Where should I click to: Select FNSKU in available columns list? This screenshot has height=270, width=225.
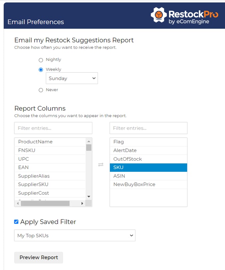pos(50,150)
